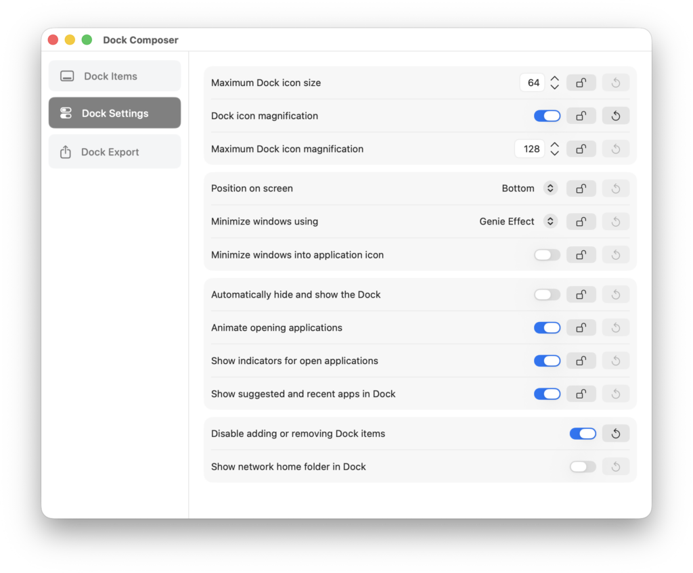Open Minimize windows using Genie Effect dropdown
Image resolution: width=693 pixels, height=573 pixels.
click(518, 221)
